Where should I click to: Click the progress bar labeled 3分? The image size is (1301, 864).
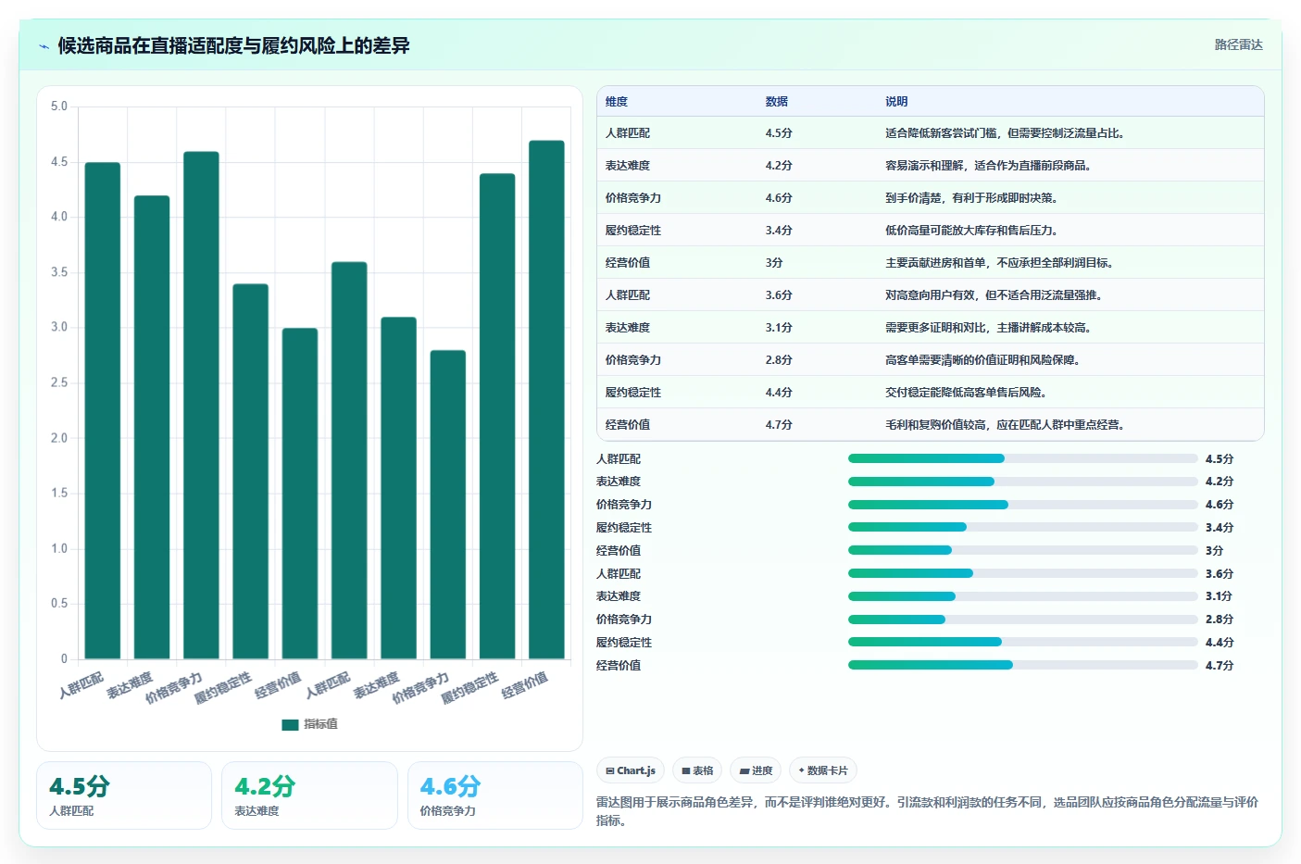tap(1023, 550)
